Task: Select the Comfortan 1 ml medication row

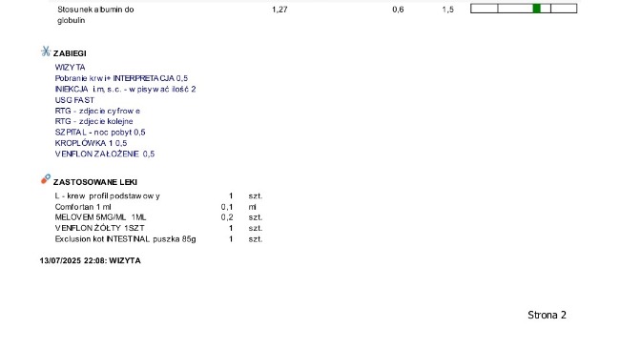Action: (x=158, y=207)
